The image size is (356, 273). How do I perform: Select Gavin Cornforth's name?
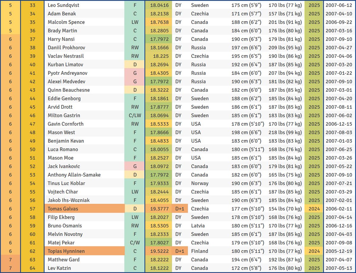tap(84, 124)
